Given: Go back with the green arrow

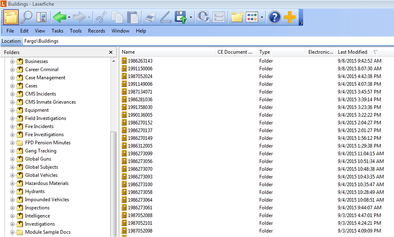Looking at the screenshot, I should click(x=60, y=17).
